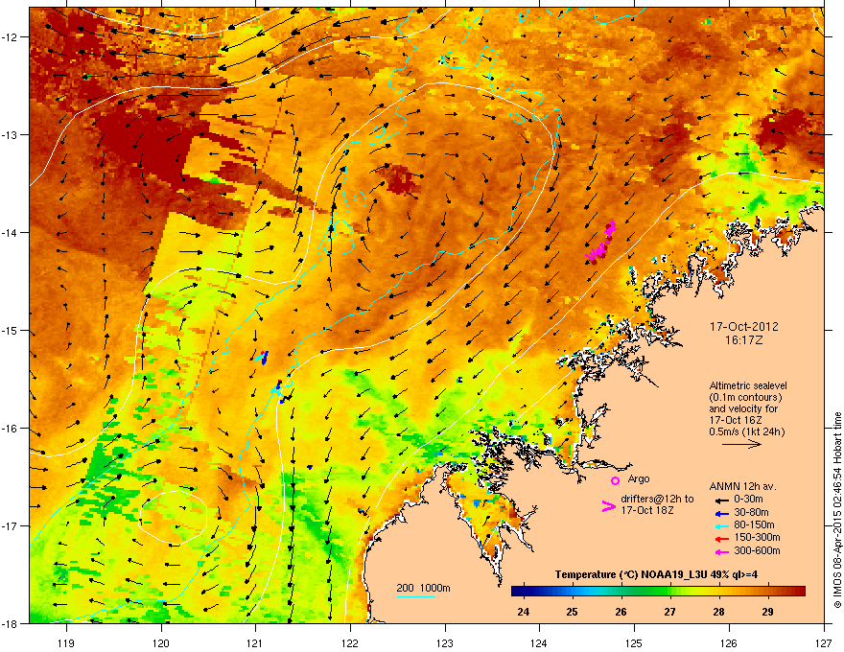Screen dimensions: 844x652
Task: Click the 0.5m/s velocity scale arrow
Action: pyautogui.click(x=741, y=444)
